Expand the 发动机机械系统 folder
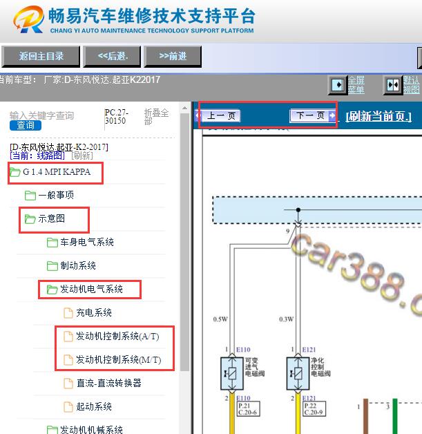Screen dimensions: 422x434 point(92,430)
